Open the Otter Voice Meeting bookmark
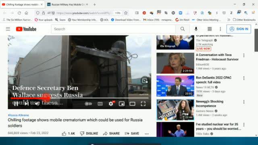Viewport: 258px width, 145px height. pyautogui.click(x=207, y=20)
